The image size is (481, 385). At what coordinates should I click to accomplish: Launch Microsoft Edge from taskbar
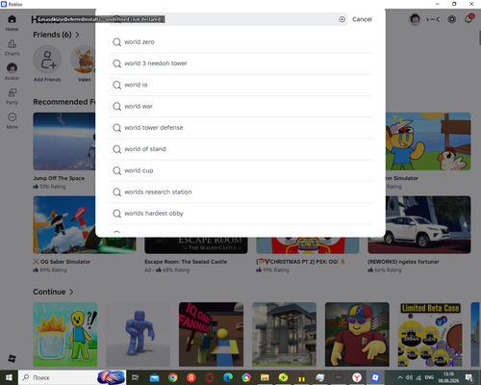point(228,377)
